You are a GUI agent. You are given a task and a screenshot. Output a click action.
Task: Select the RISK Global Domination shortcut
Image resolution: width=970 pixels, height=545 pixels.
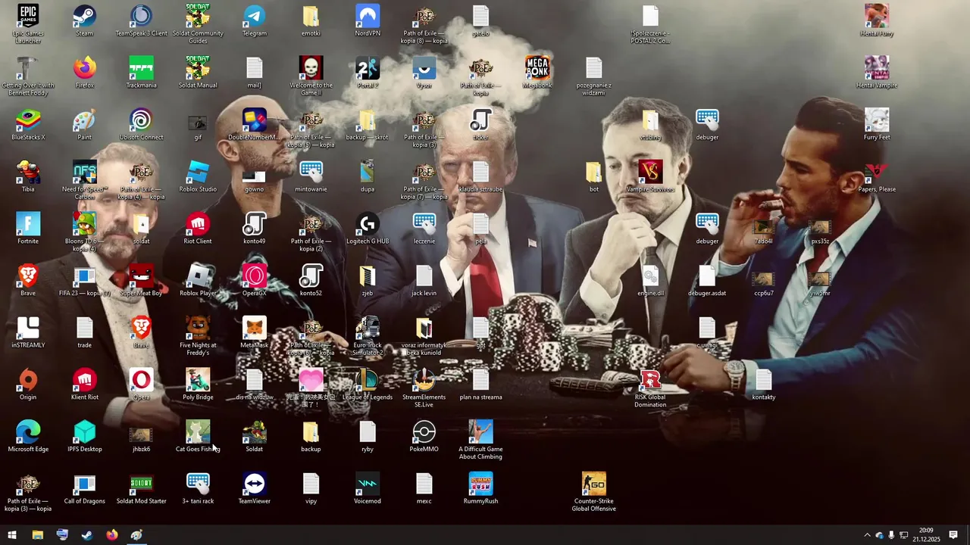[650, 388]
